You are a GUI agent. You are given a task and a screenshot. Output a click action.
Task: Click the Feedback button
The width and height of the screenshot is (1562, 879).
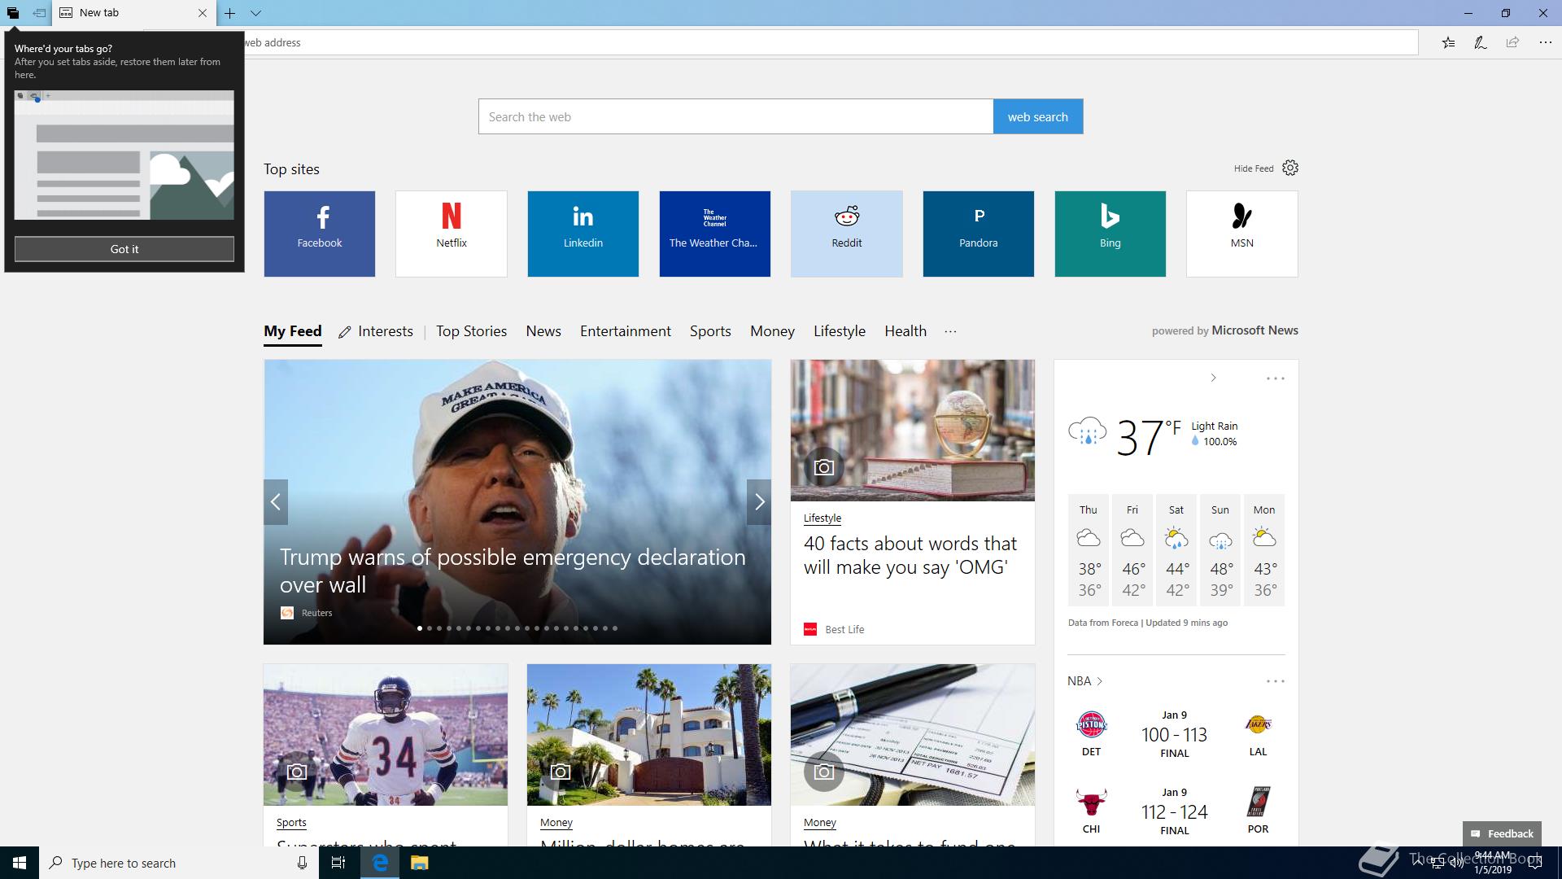point(1502,833)
